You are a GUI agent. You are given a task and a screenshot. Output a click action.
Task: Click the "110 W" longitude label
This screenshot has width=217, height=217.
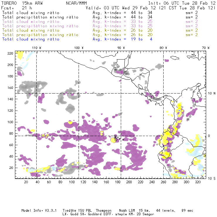[x=37, y=48]
